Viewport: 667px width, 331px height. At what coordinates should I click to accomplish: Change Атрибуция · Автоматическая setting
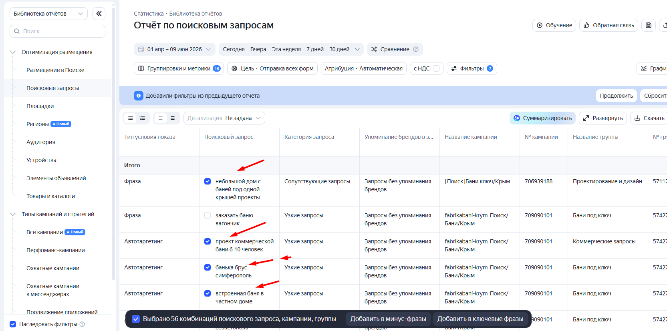(364, 68)
